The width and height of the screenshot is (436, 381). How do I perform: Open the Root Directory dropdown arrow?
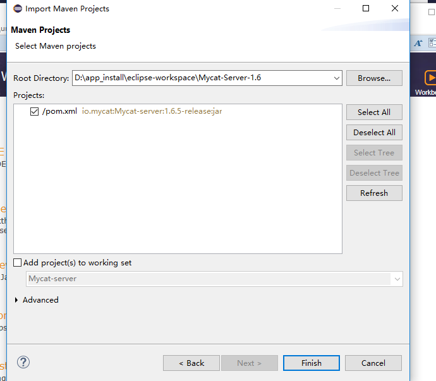pos(336,78)
